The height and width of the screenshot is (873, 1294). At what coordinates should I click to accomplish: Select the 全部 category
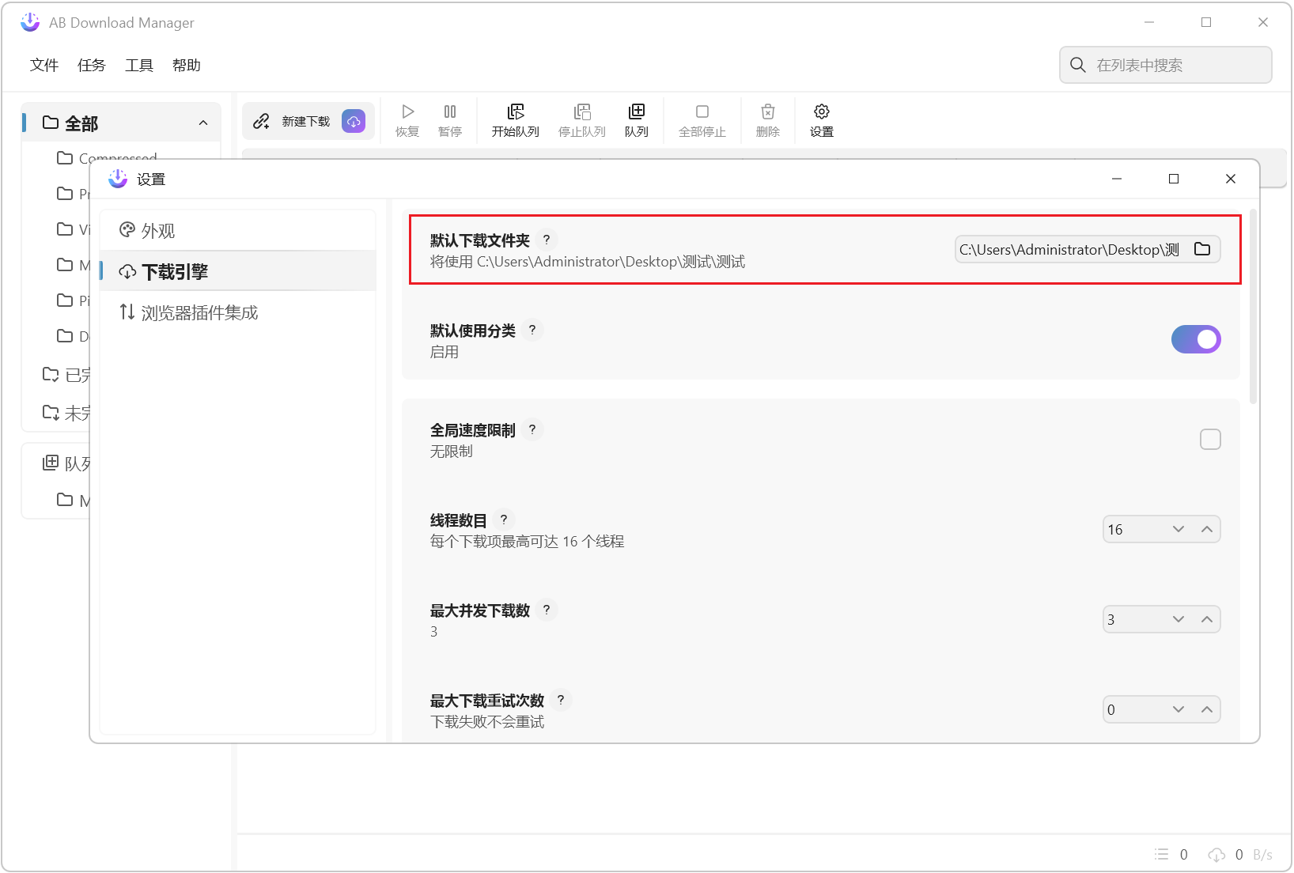(121, 123)
